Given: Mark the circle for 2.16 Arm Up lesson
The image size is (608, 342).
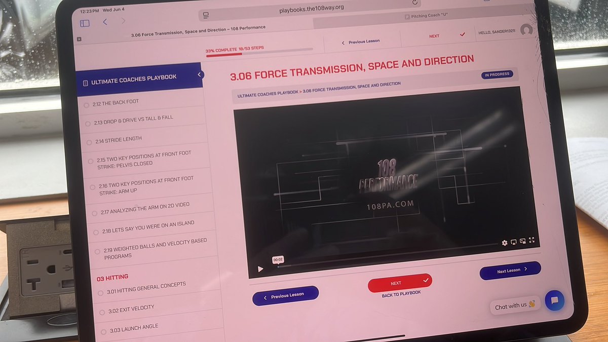Looking at the screenshot, I should pyautogui.click(x=93, y=187).
